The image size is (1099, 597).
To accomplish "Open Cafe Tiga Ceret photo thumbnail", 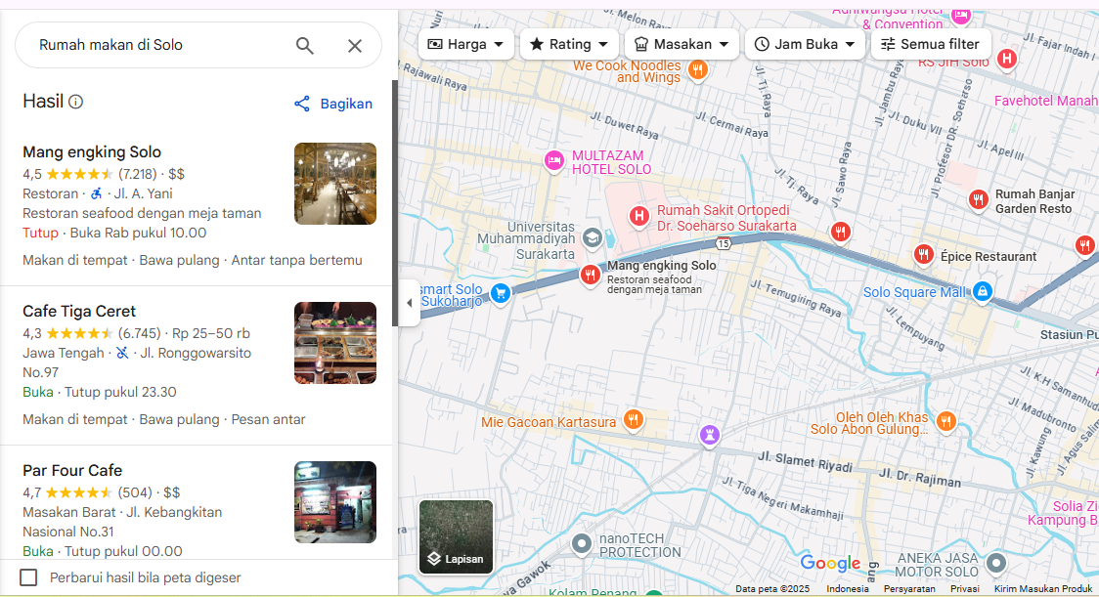I will (335, 343).
